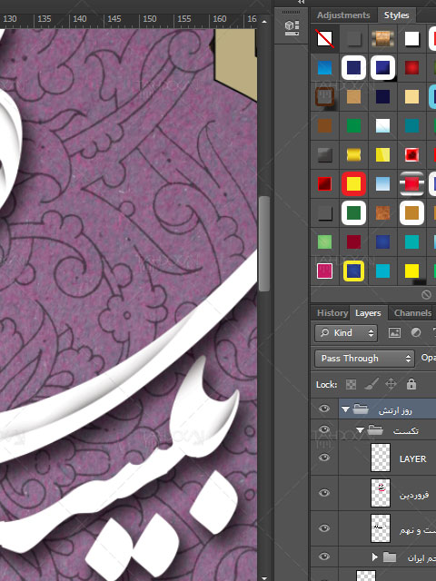This screenshot has height=581, width=436.
Task: Apply the dark gray bevel style
Action: (x=324, y=155)
